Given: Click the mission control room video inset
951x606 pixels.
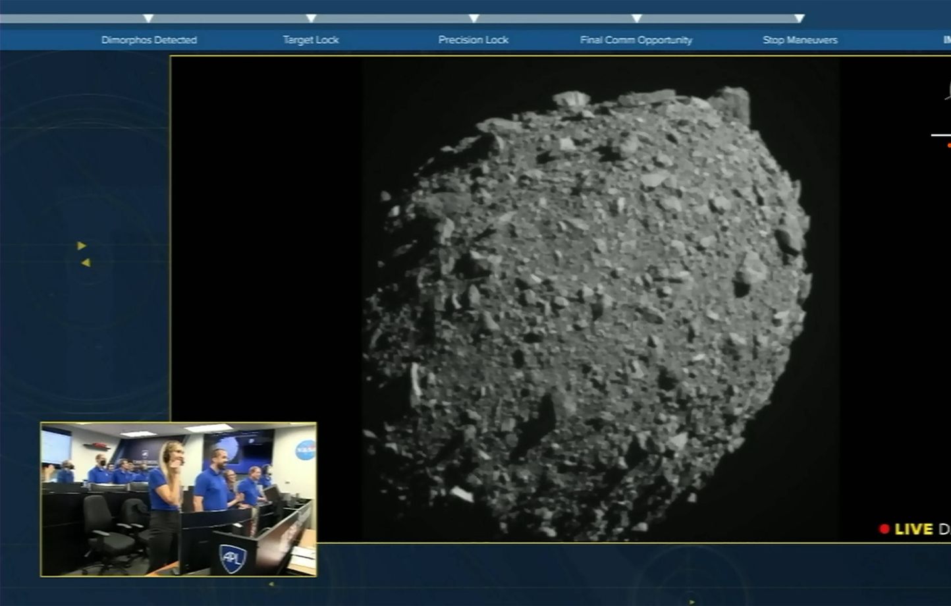Looking at the screenshot, I should point(178,499).
